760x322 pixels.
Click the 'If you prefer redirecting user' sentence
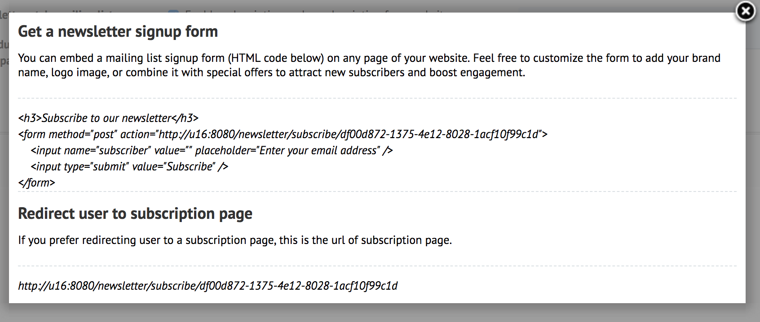[235, 240]
